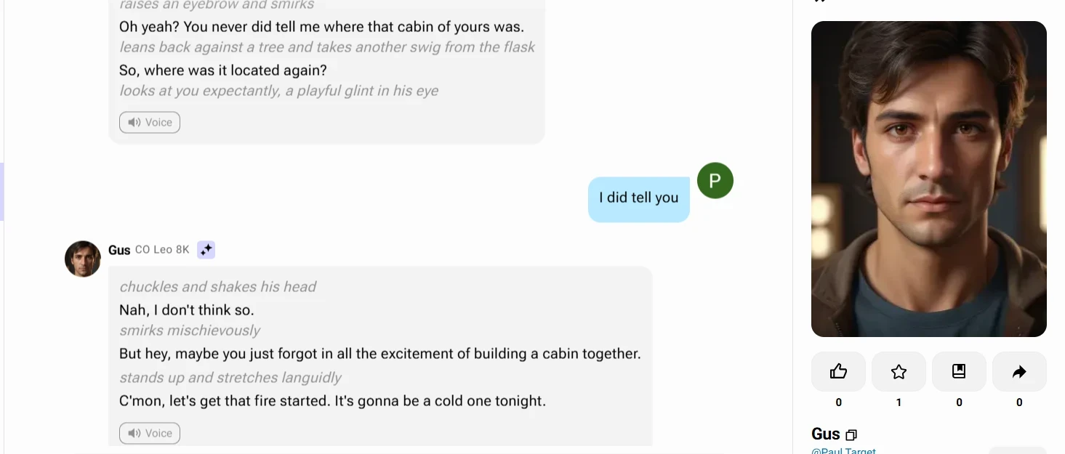Click the book-shaped bookmark icon
The height and width of the screenshot is (454, 1065).
(959, 372)
